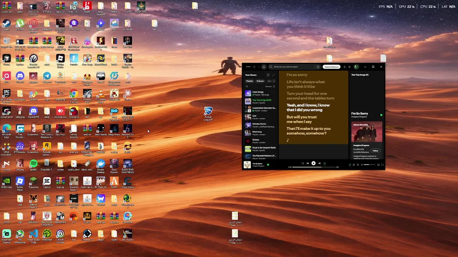This screenshot has width=458, height=257.
Task: Toggle shuffle in Spotify player
Action: coord(303,163)
